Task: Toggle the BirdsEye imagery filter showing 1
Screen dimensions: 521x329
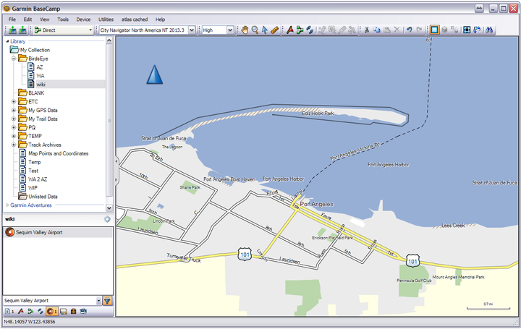Action: point(51,312)
